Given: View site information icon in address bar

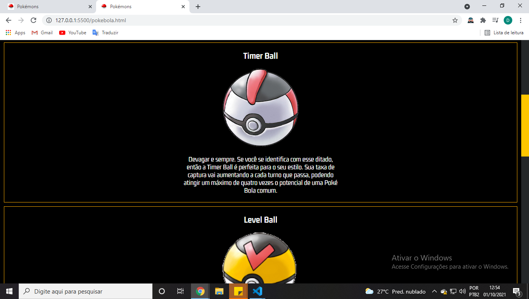Looking at the screenshot, I should tap(49, 20).
